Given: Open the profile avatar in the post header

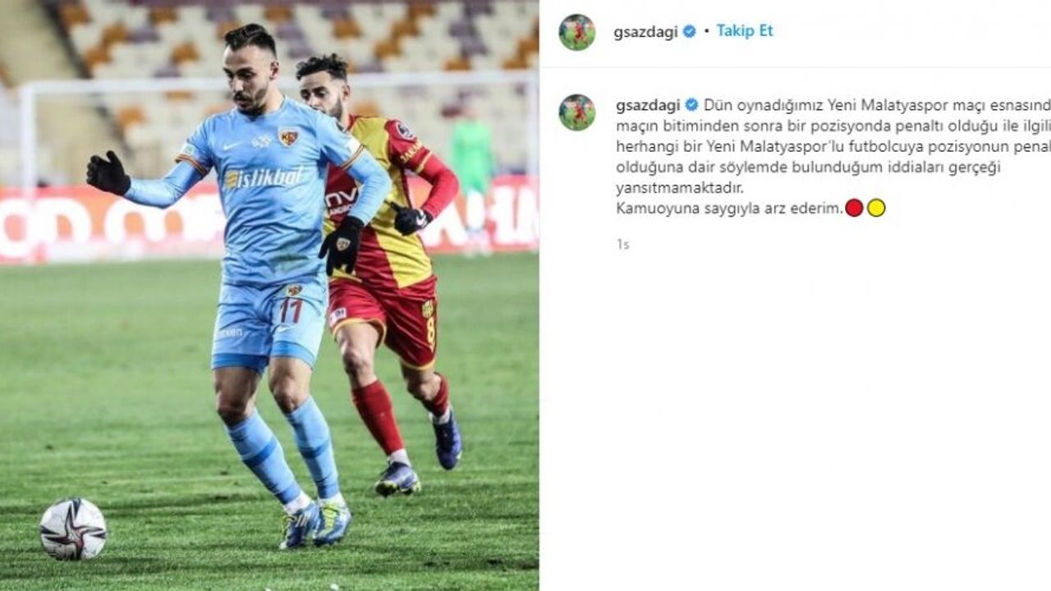Looking at the screenshot, I should pyautogui.click(x=576, y=32).
